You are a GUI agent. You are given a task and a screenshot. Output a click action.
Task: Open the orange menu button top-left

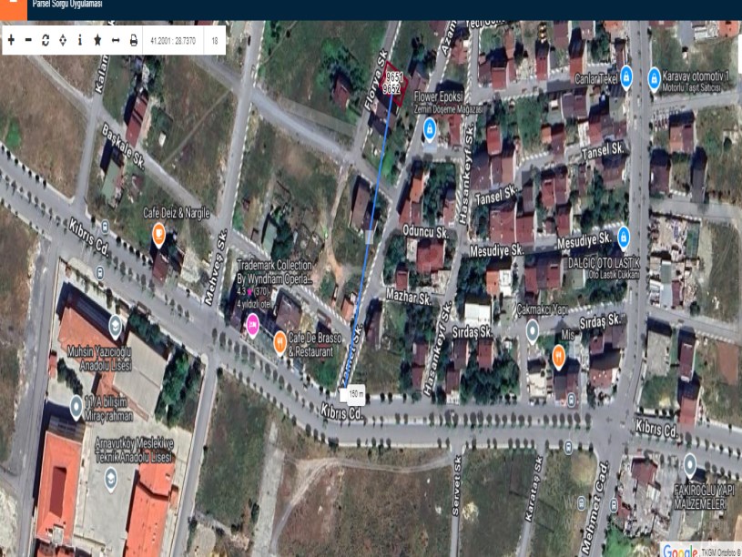tap(13, 9)
